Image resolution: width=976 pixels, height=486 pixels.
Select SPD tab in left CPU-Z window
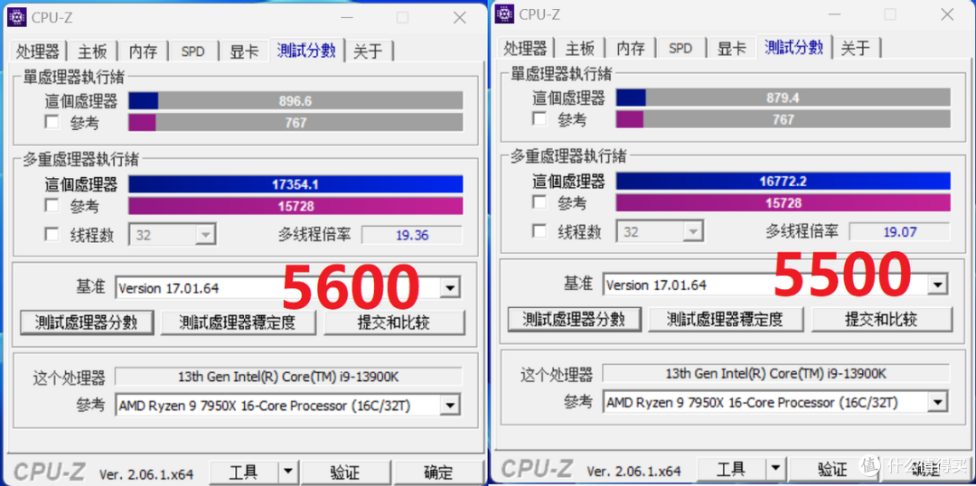click(193, 51)
